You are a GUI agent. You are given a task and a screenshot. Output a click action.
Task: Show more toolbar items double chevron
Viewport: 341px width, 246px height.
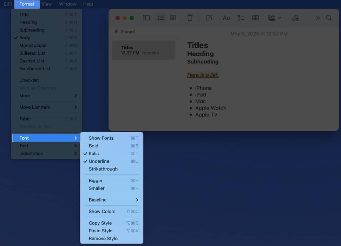pyautogui.click(x=318, y=18)
